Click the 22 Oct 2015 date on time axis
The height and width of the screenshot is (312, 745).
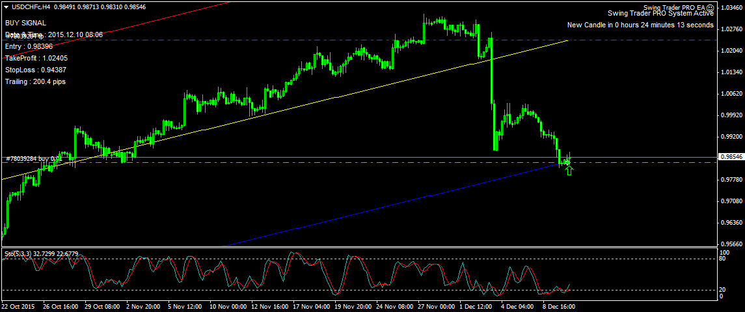17,305
